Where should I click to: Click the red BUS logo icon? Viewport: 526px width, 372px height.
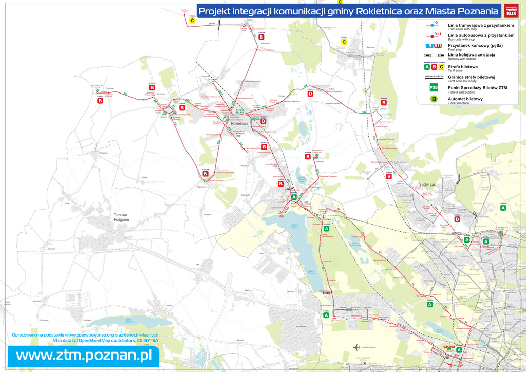point(512,11)
